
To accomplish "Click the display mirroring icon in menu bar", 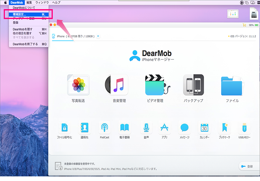I will [253, 2].
